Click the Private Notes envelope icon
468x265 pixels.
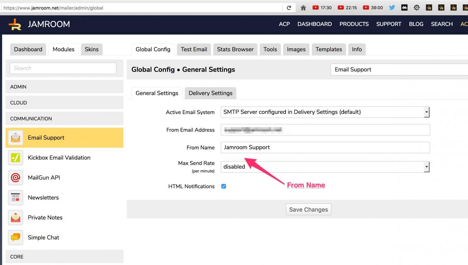(x=15, y=217)
